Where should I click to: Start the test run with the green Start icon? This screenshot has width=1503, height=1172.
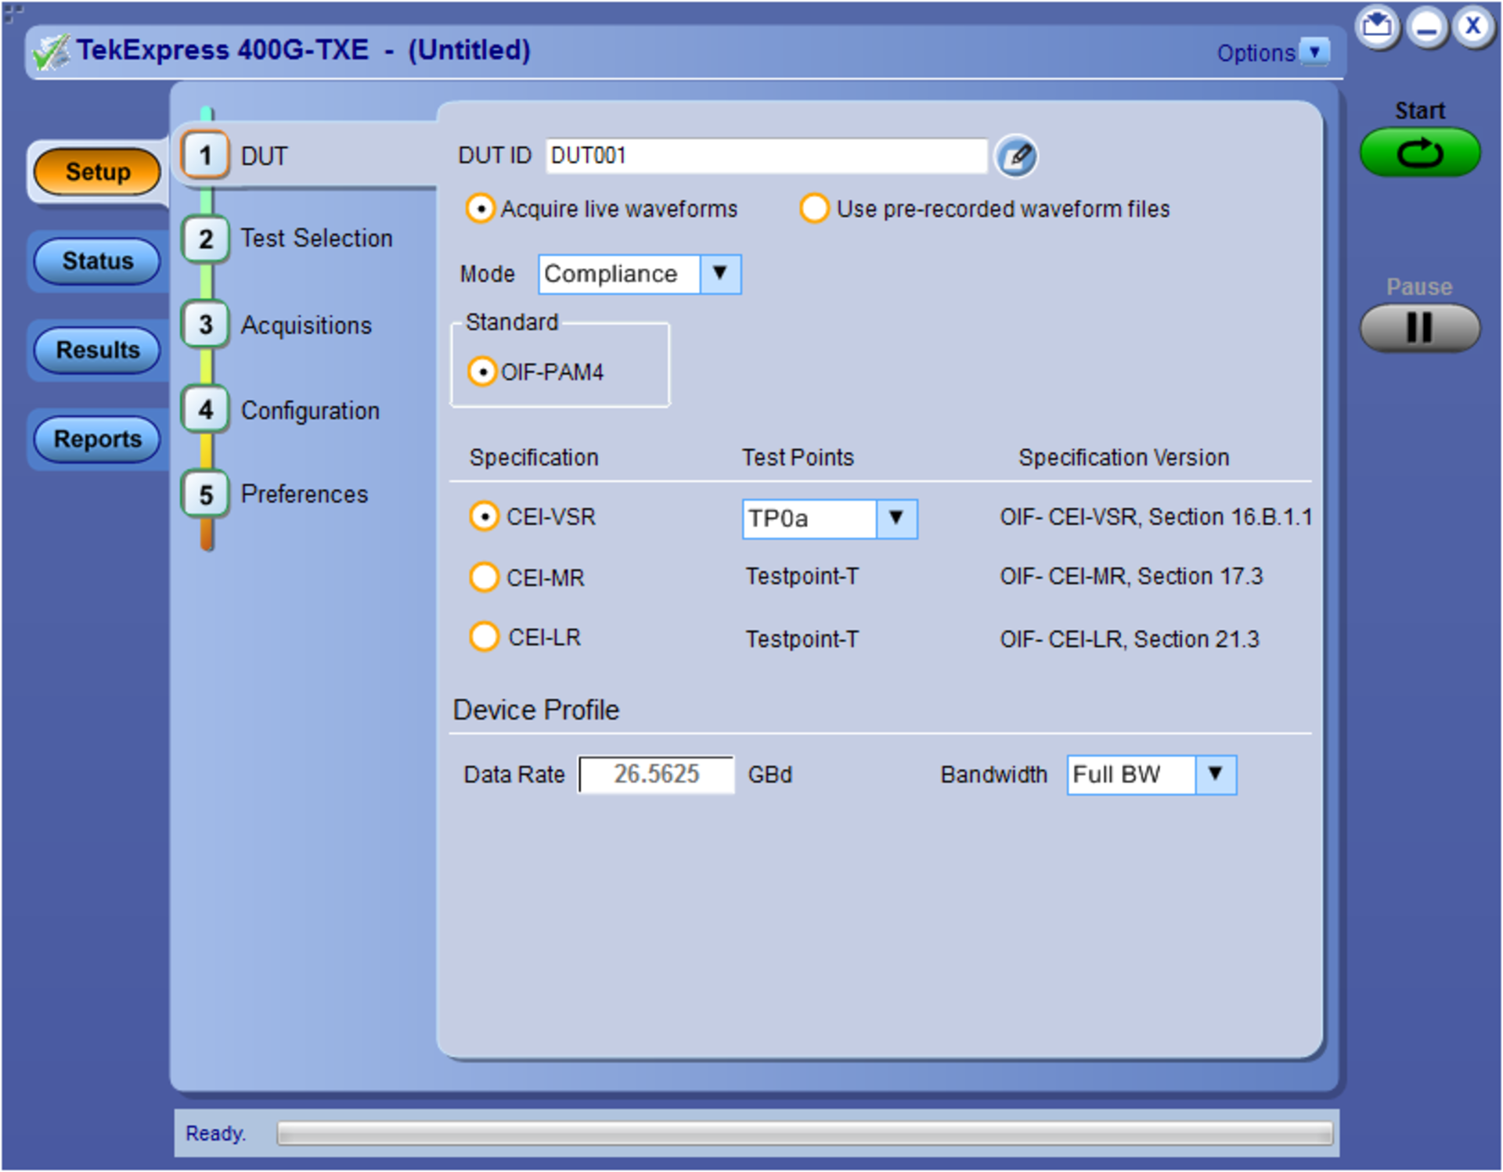[1418, 153]
